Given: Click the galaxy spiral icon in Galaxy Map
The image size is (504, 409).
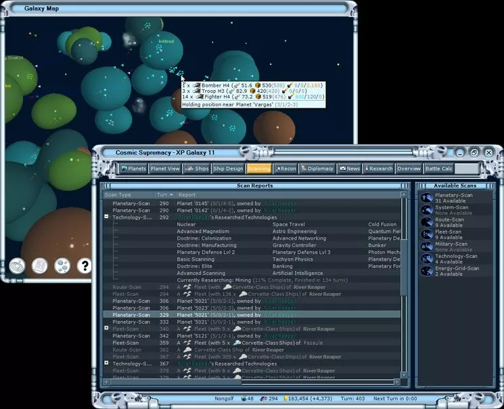Looking at the screenshot, I should coord(17,266).
